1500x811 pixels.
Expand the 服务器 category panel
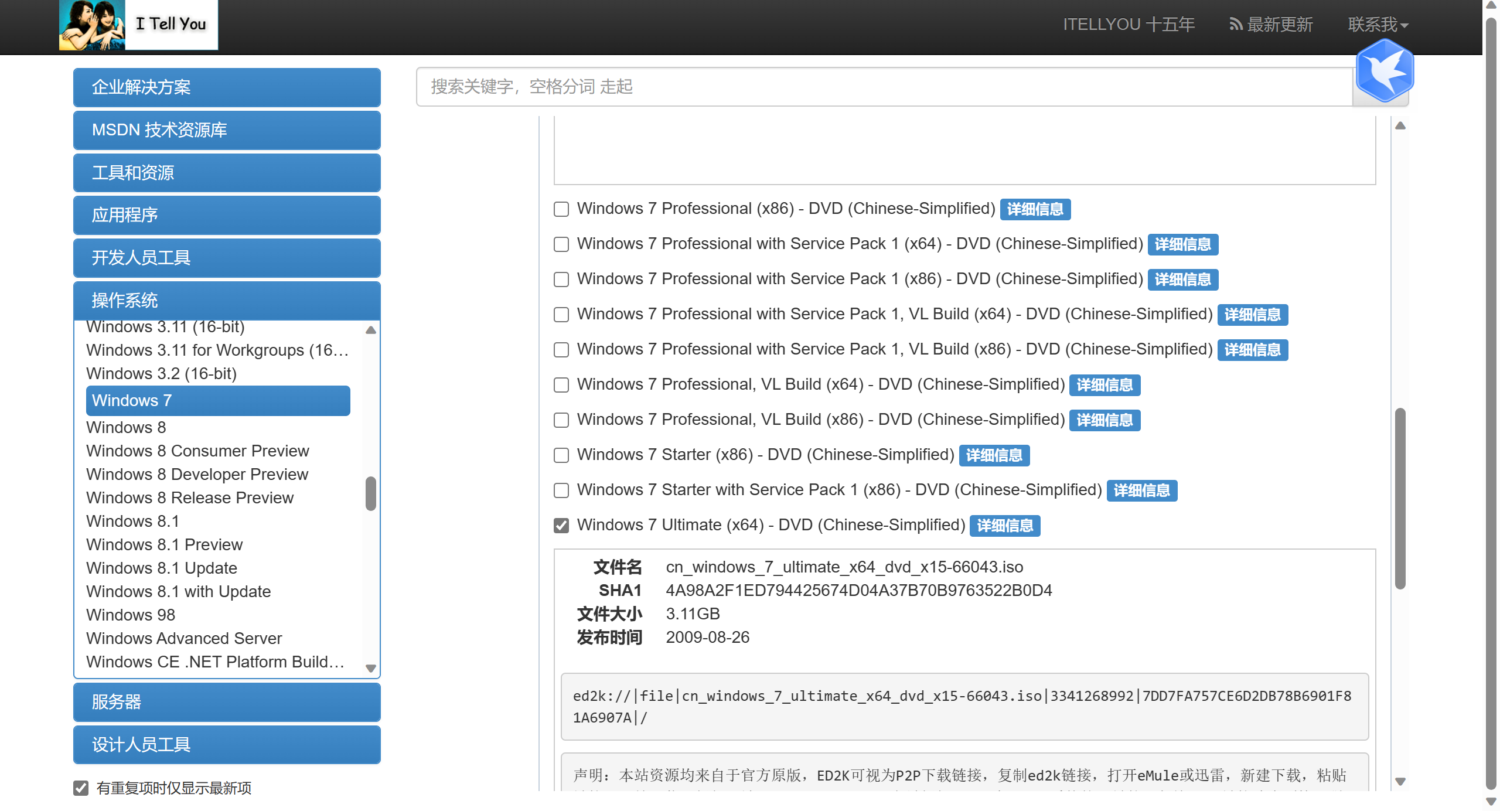(x=227, y=702)
